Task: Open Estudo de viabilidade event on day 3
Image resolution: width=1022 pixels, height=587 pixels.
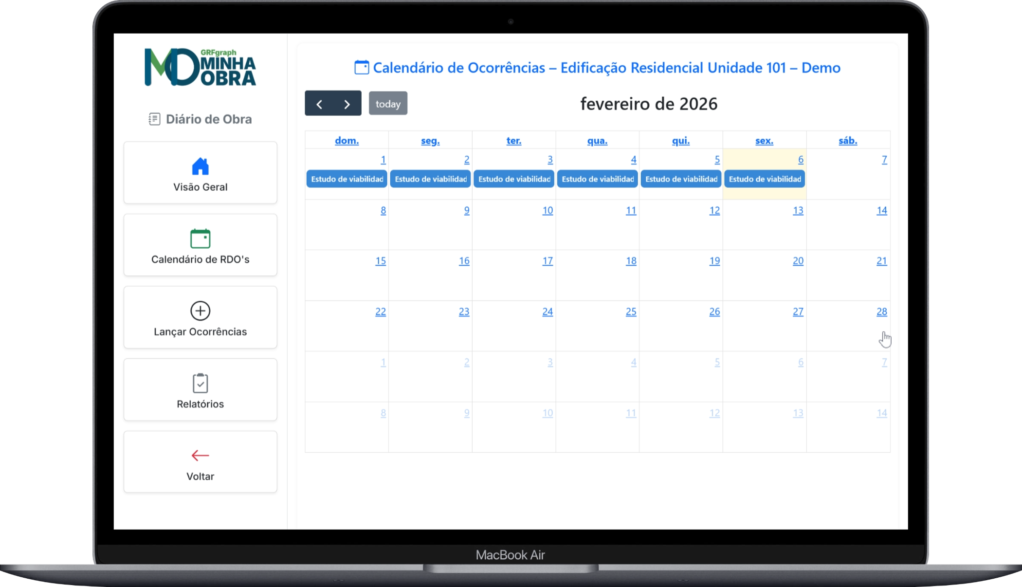Action: pyautogui.click(x=514, y=179)
